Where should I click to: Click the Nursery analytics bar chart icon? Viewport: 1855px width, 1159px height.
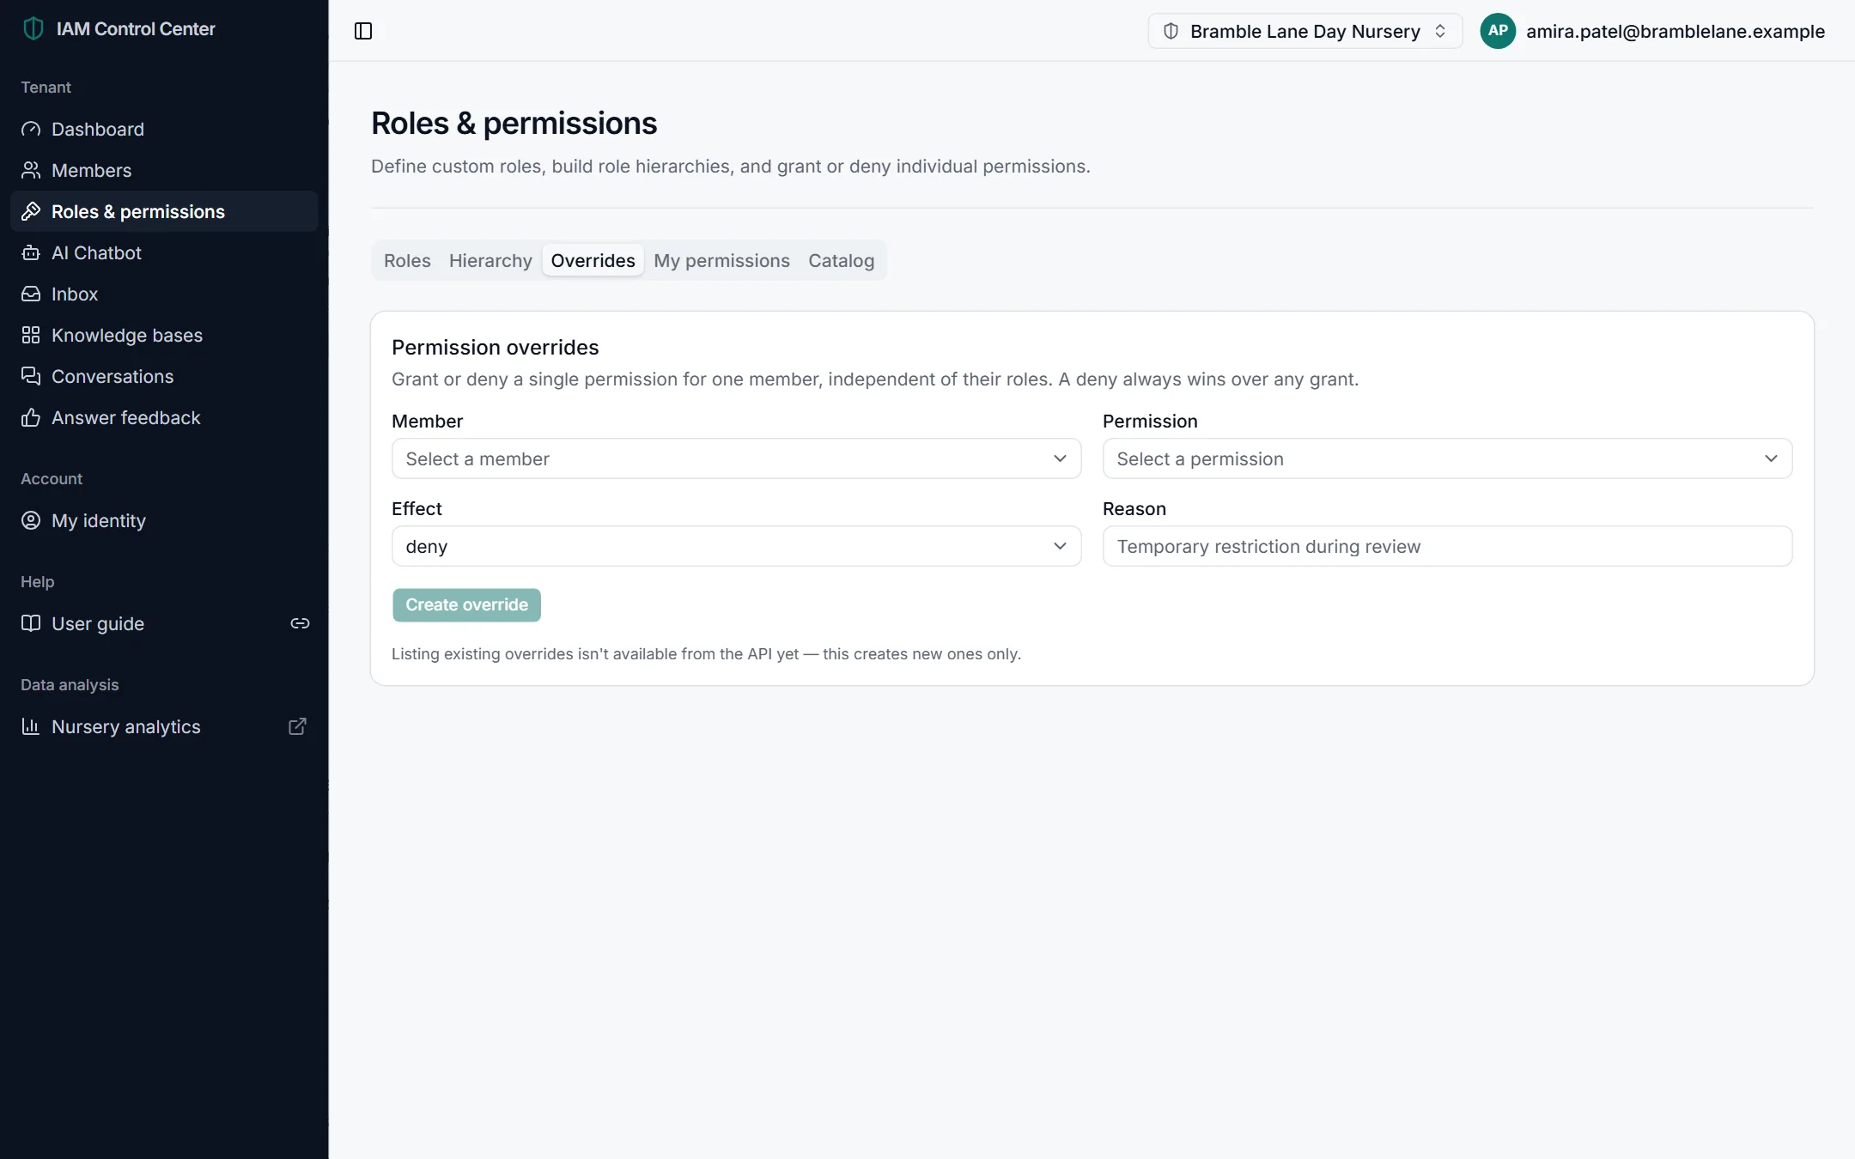tap(31, 726)
